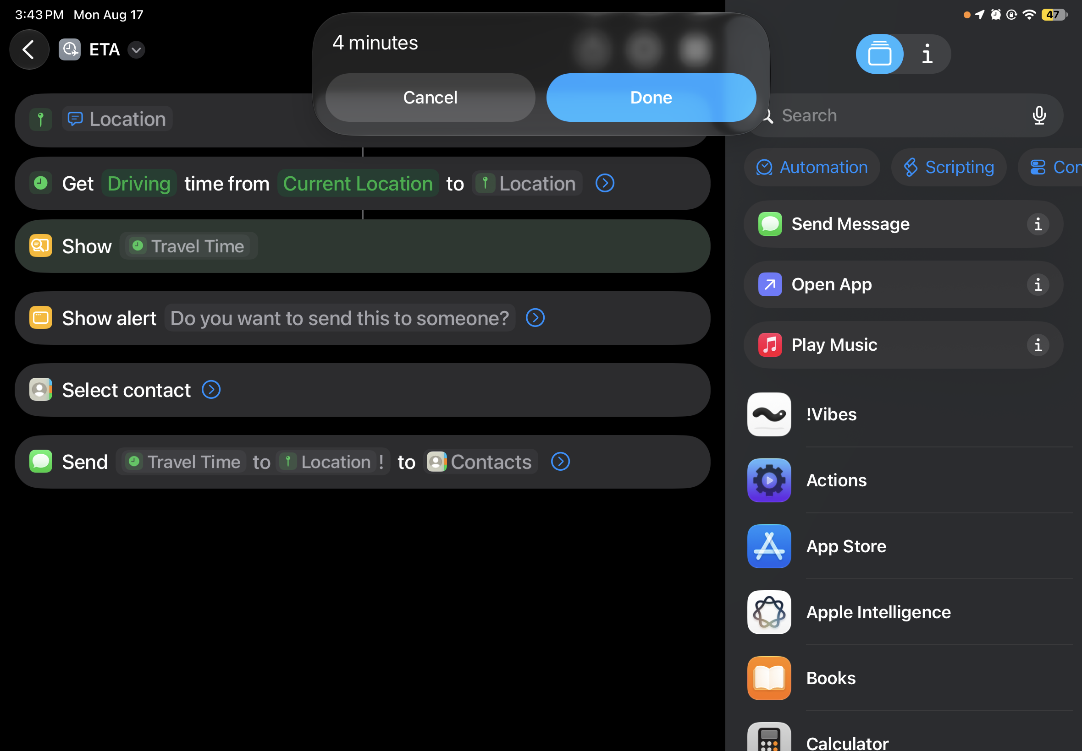Select the Automation category chip
The width and height of the screenshot is (1082, 751).
(811, 168)
